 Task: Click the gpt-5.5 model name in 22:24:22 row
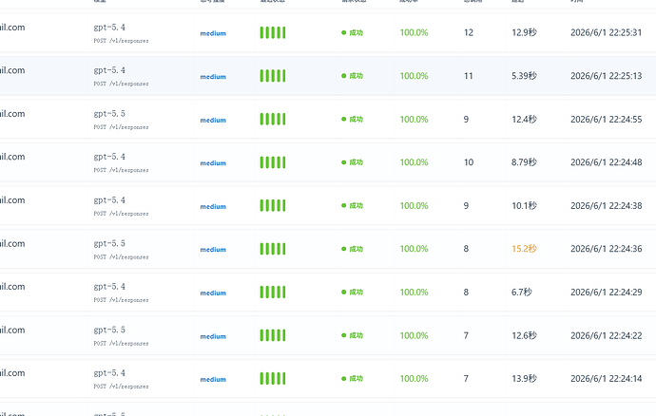[109, 331]
